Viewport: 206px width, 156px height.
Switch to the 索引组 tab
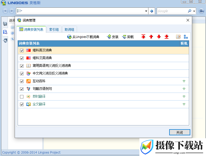(x=54, y=29)
